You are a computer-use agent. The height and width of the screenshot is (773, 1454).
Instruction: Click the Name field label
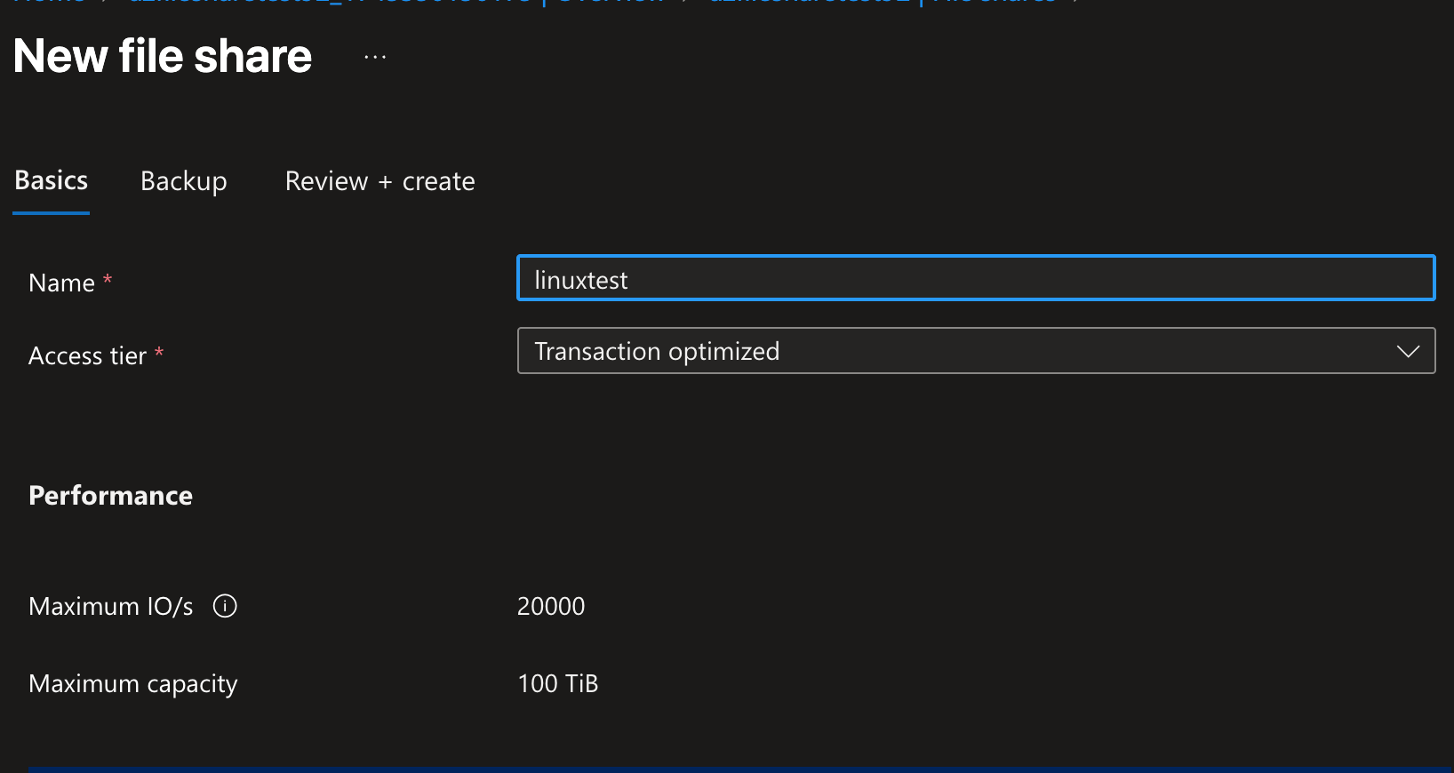[62, 283]
